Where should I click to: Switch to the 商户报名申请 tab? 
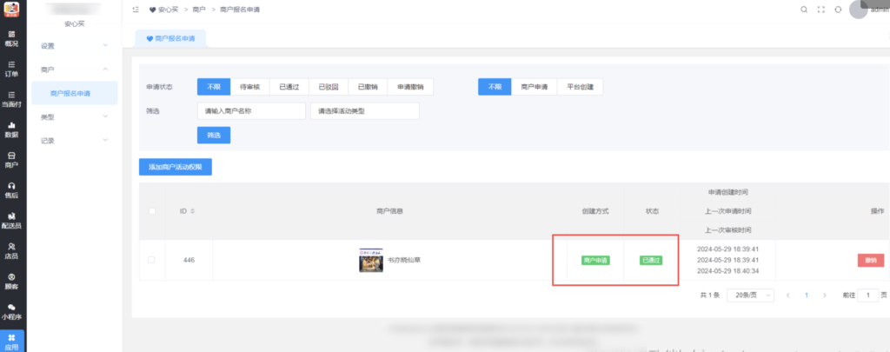point(170,38)
